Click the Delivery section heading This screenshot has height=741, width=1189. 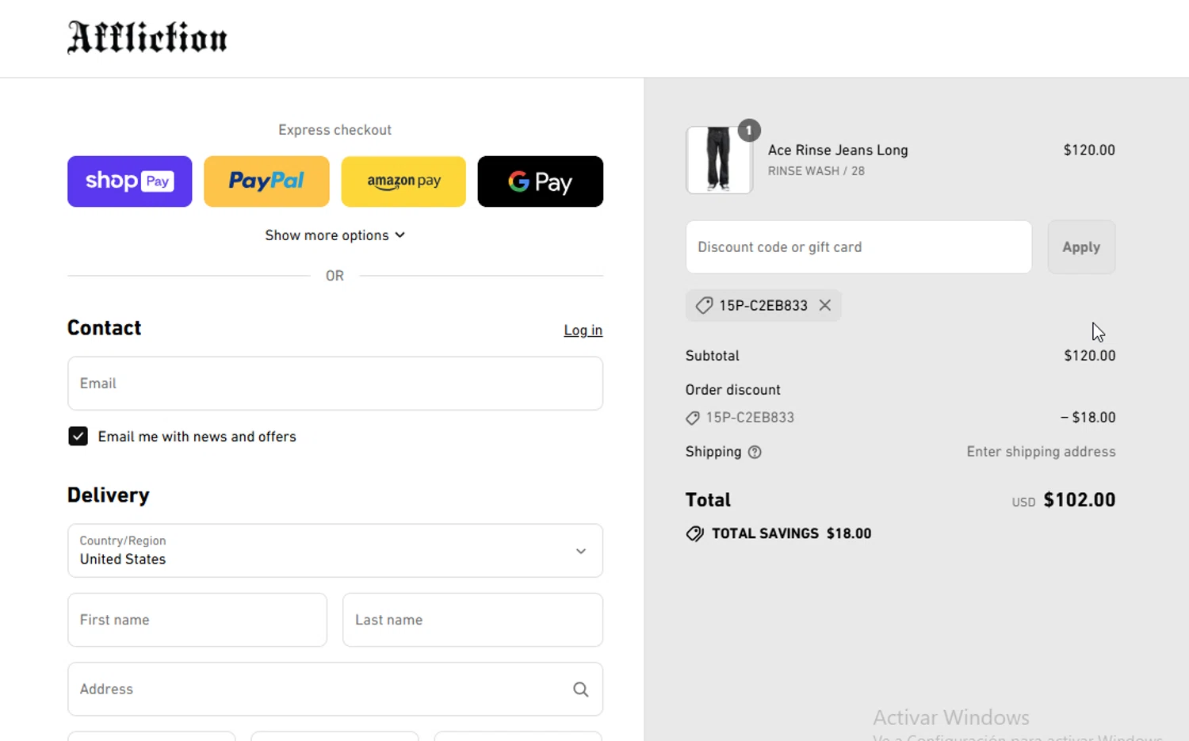109,495
